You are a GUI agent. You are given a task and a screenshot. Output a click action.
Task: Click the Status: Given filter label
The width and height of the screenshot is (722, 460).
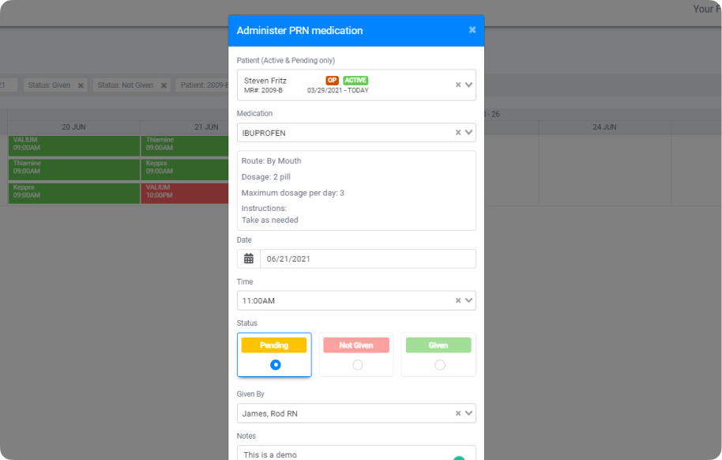point(49,85)
